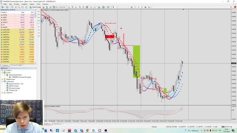Select the crosshair tool
The width and height of the screenshot is (237, 133).
click(x=117, y=7)
